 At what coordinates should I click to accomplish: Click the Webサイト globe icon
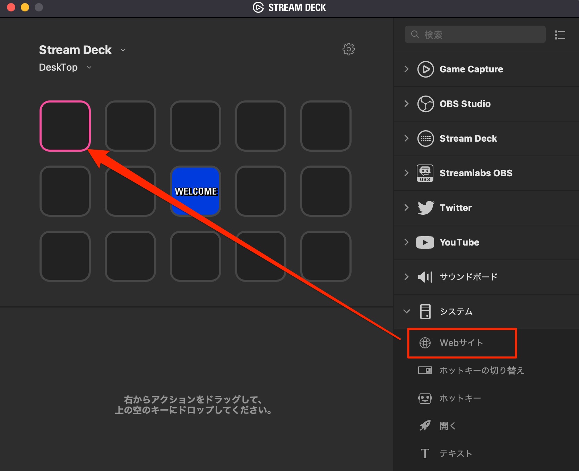tap(425, 343)
